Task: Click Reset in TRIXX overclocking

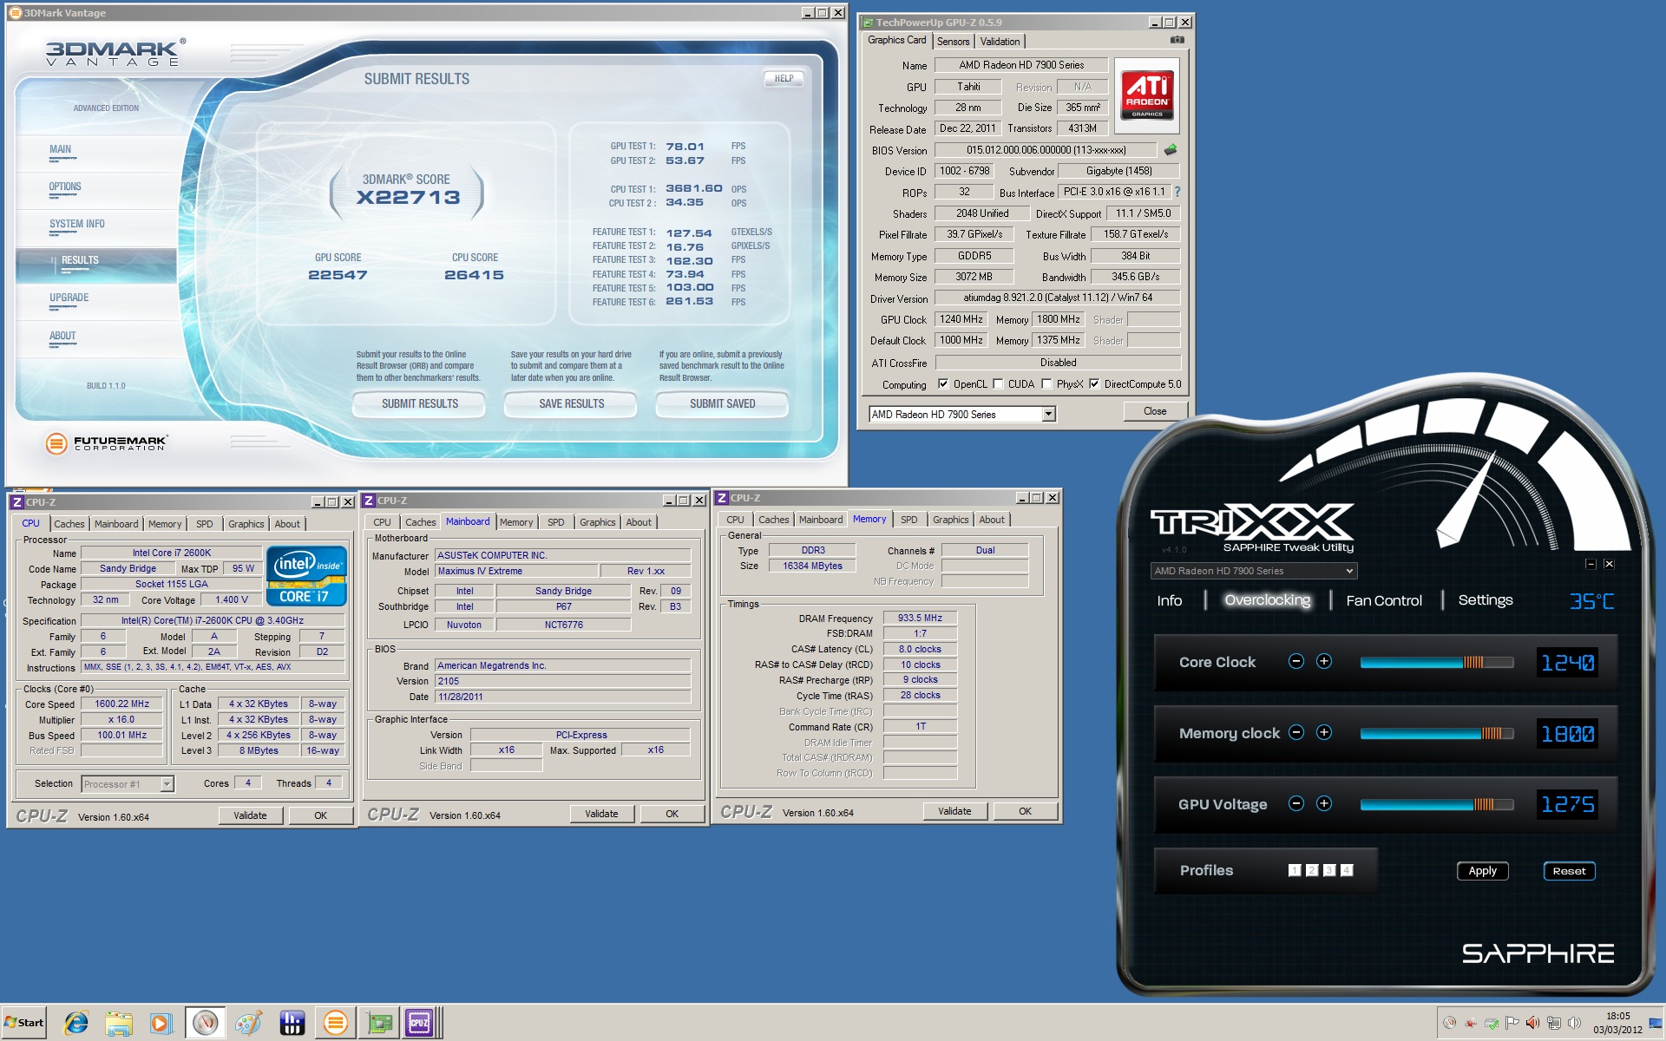Action: pyautogui.click(x=1569, y=871)
